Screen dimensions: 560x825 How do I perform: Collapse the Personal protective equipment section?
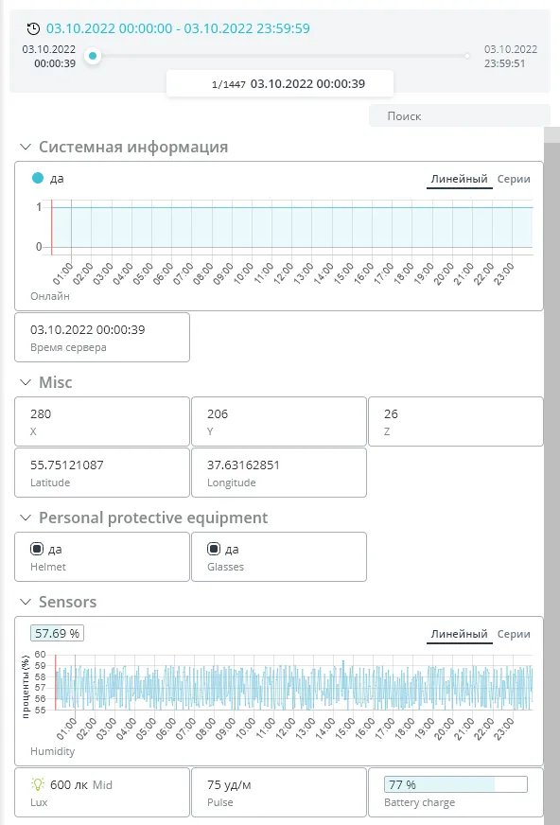click(26, 518)
